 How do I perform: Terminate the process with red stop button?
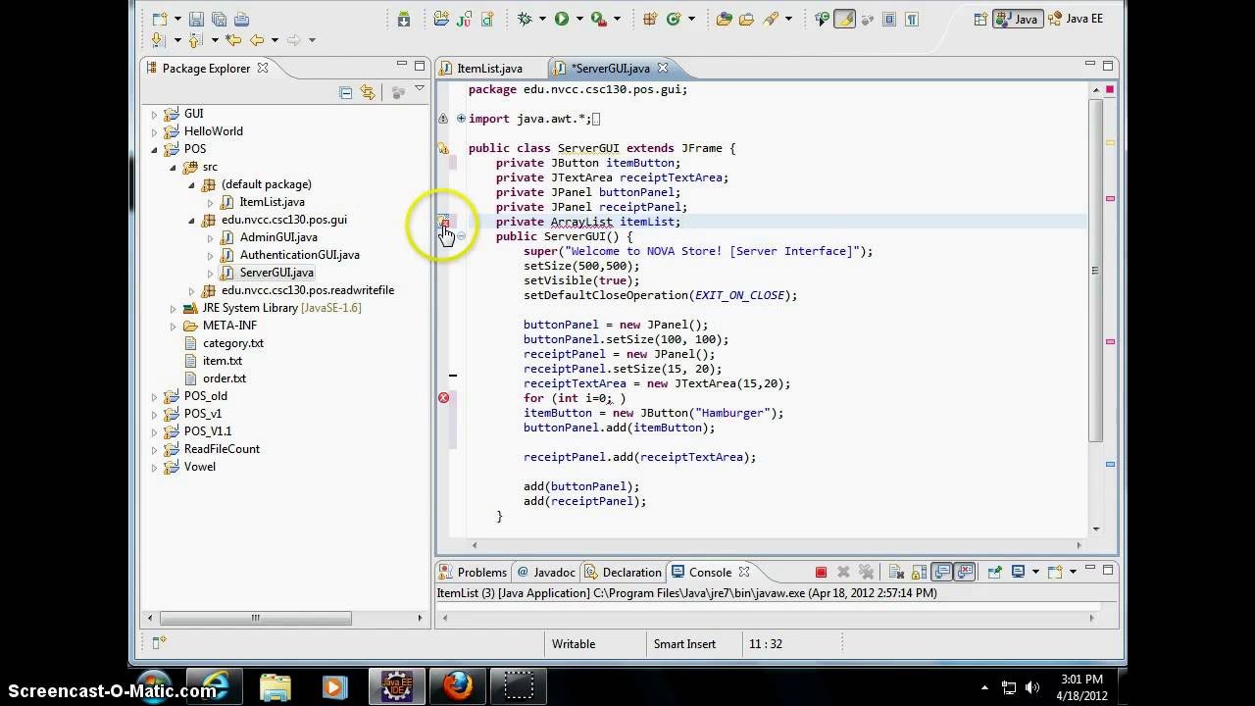coord(821,573)
